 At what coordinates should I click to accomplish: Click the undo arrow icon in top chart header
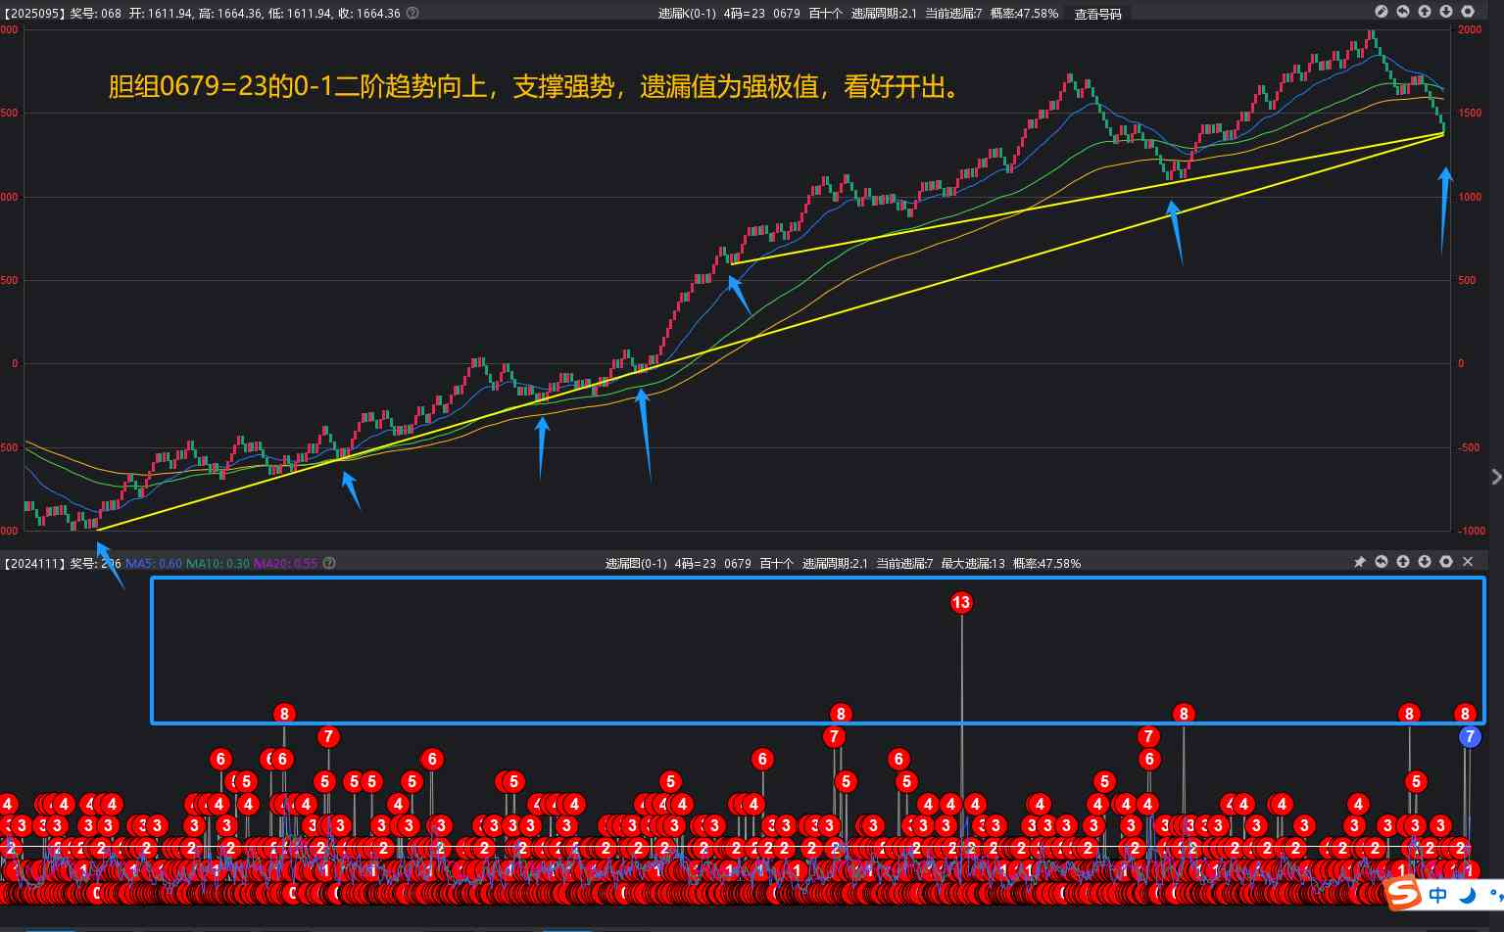[x=1403, y=12]
